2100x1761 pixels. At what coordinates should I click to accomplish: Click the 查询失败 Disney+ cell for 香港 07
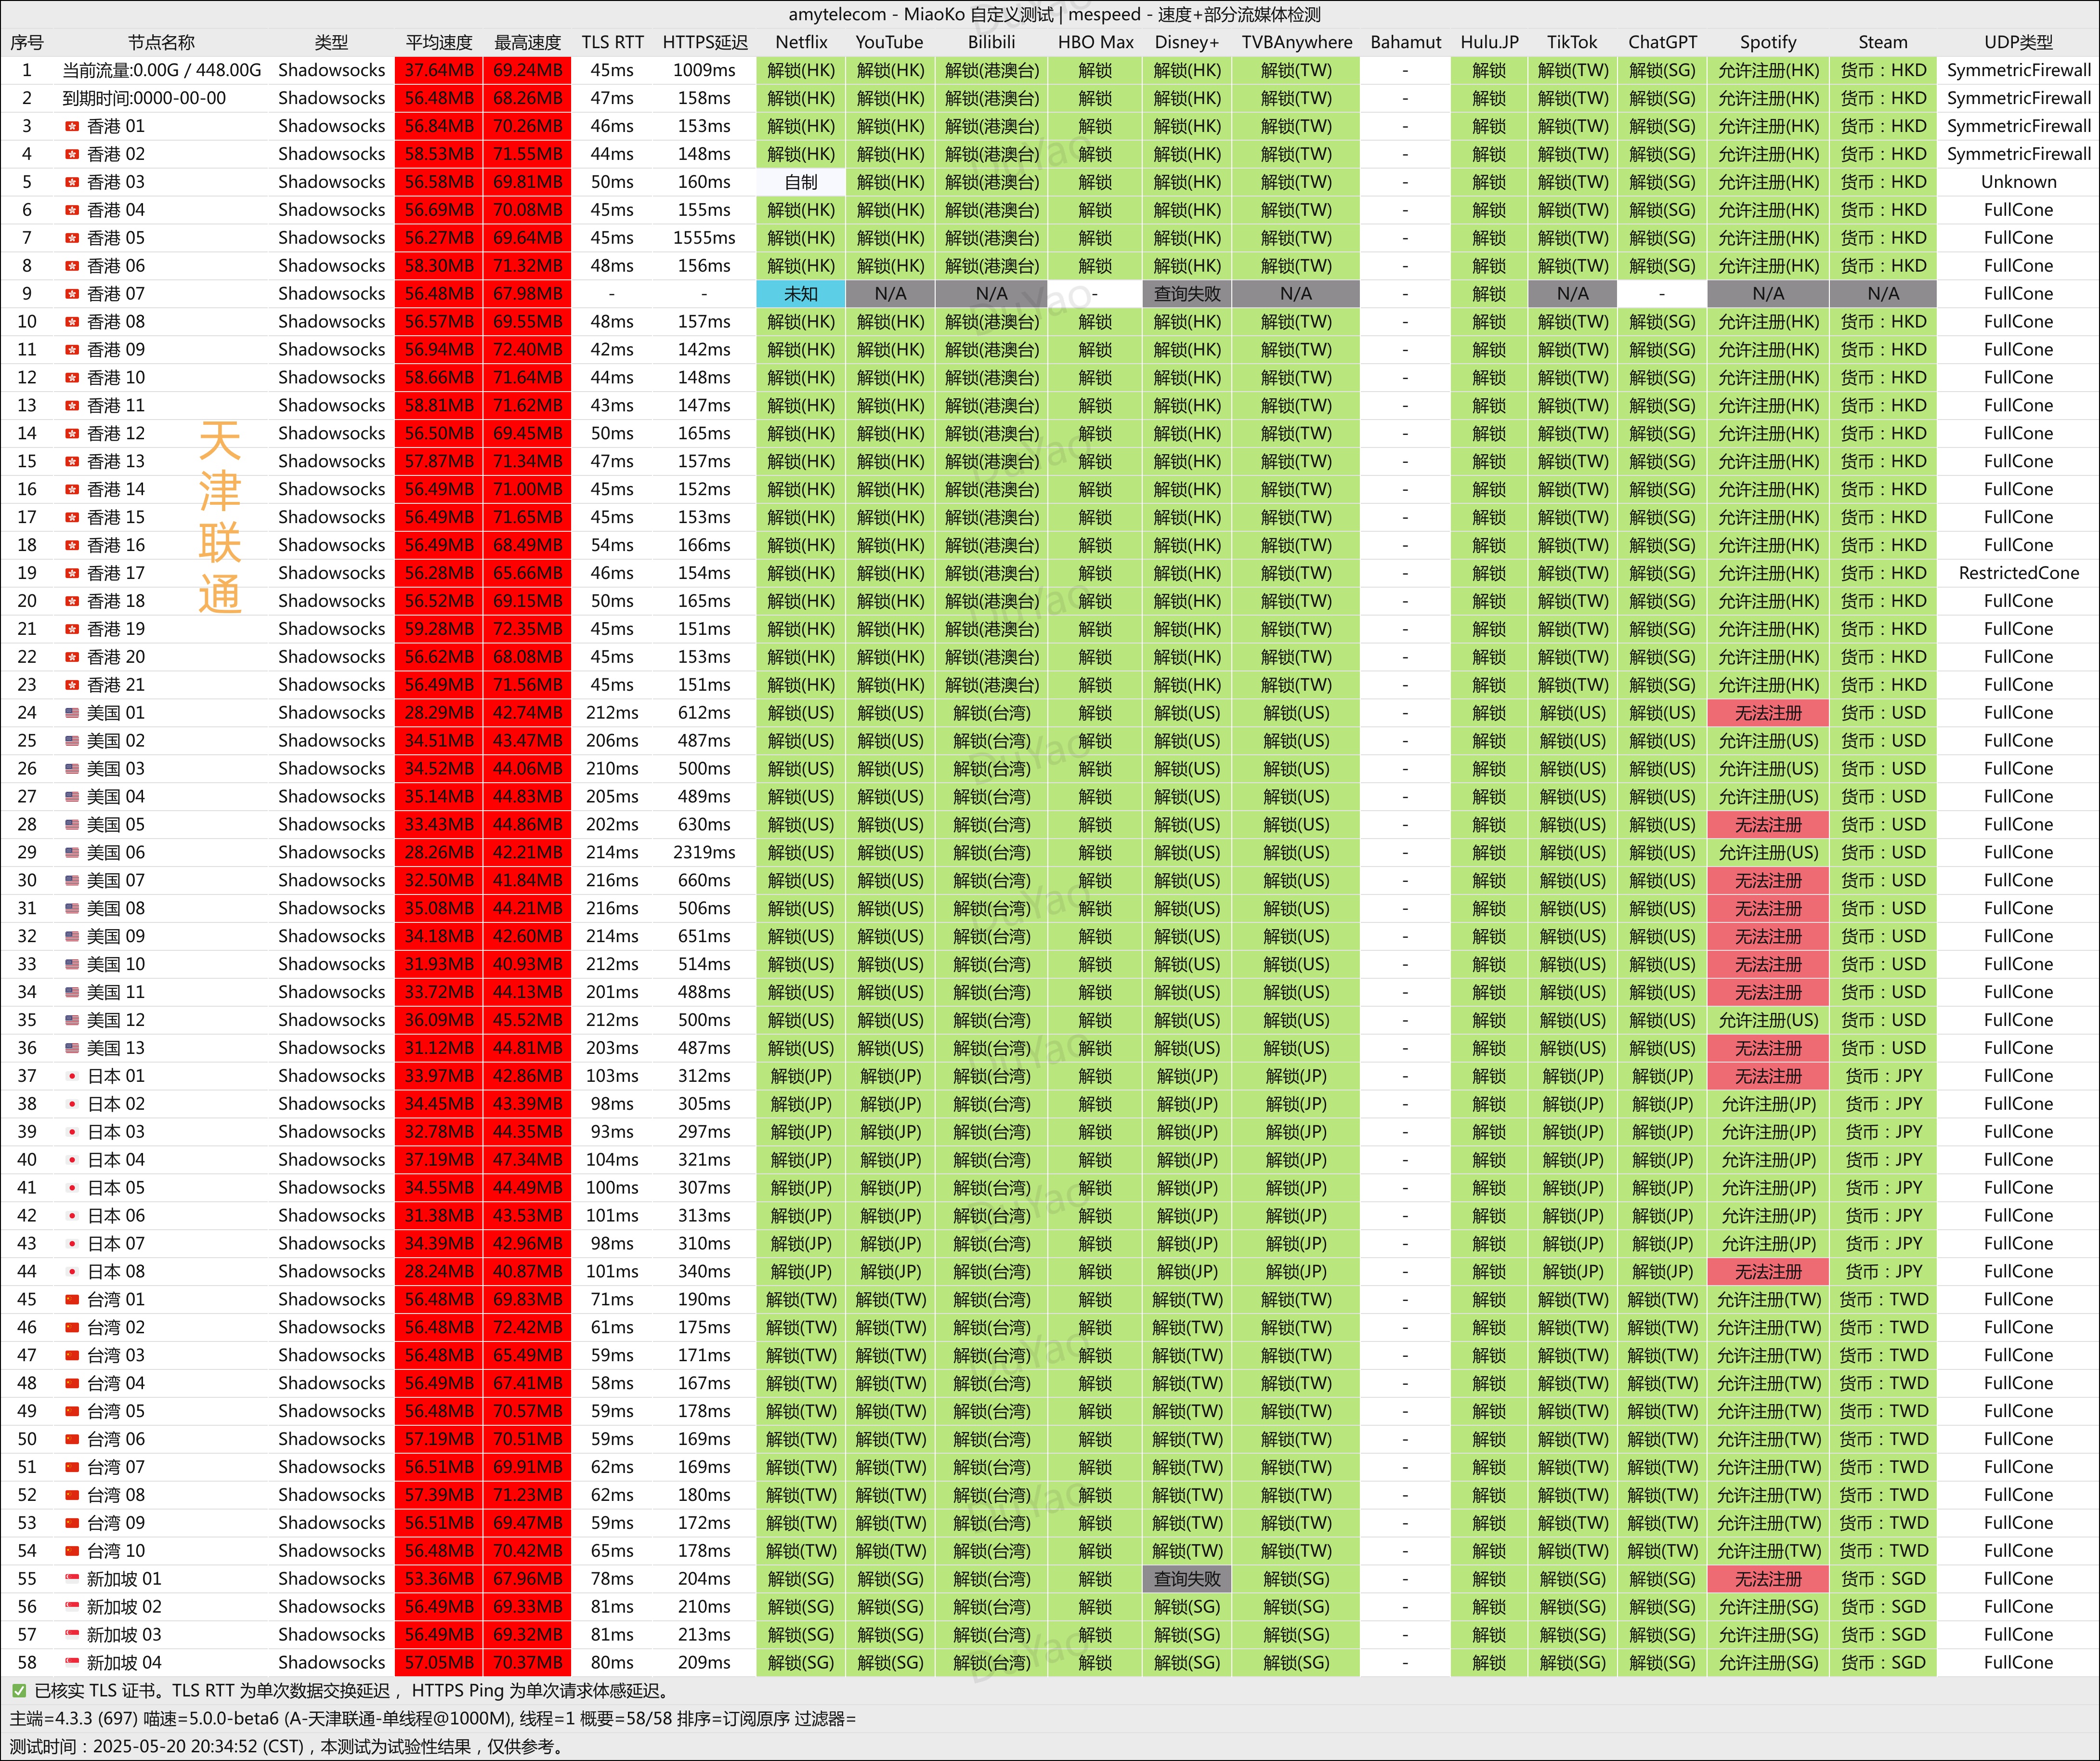pos(1187,294)
